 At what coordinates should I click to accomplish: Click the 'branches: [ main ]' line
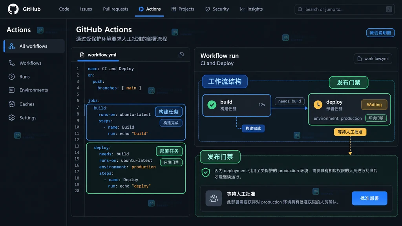pyautogui.click(x=119, y=88)
